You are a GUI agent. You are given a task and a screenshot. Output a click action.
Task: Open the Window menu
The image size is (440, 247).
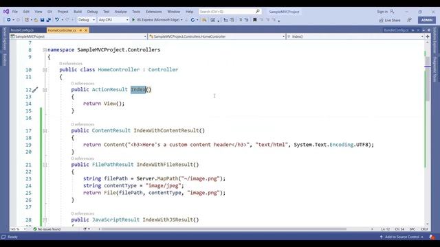coord(174,12)
